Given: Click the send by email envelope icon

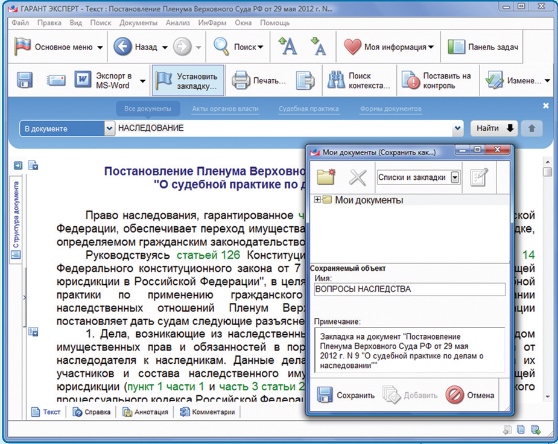Looking at the screenshot, I should tap(56, 81).
